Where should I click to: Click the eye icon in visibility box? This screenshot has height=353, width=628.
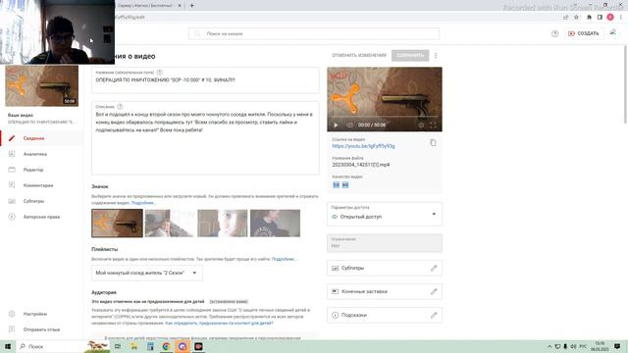click(335, 217)
